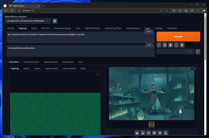Send the image to inpaint palette icon
This screenshot has height=138, width=209.
(160, 133)
